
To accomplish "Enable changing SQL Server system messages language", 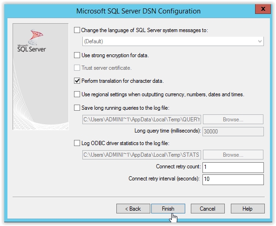I will pos(77,30).
